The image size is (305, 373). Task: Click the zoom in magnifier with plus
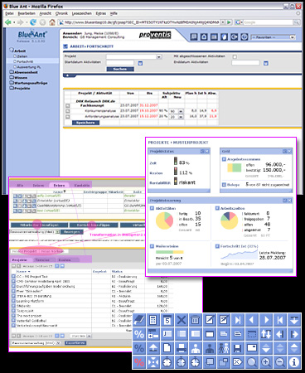tap(266, 362)
